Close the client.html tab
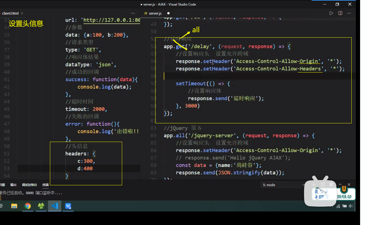 pyautogui.click(x=22, y=13)
